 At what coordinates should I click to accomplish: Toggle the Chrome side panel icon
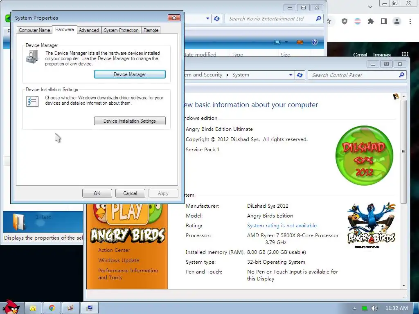tap(384, 21)
